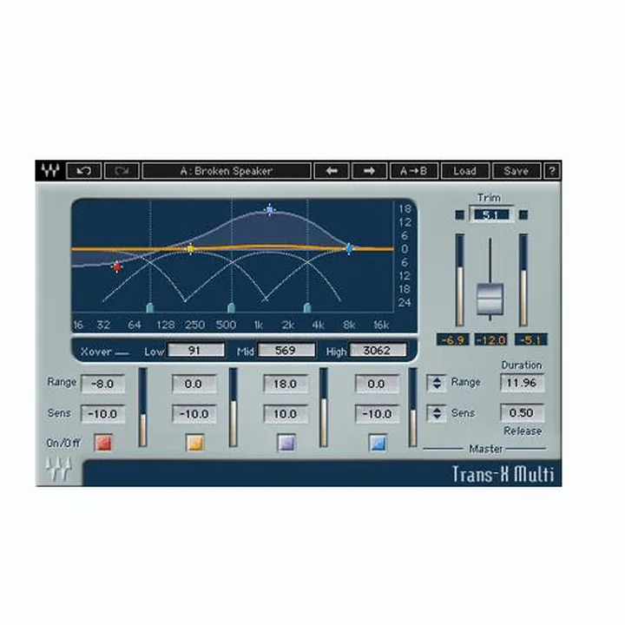Click the high-mid band Sens field 10.0
Screen dimensions: 625x625
(286, 414)
